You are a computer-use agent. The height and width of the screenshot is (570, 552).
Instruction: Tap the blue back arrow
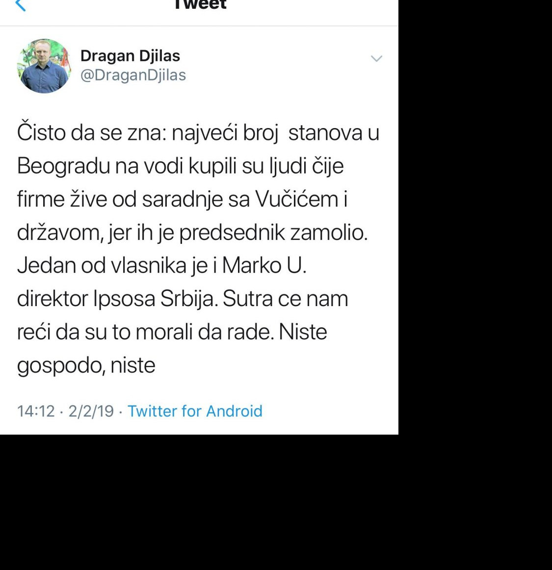[21, 5]
